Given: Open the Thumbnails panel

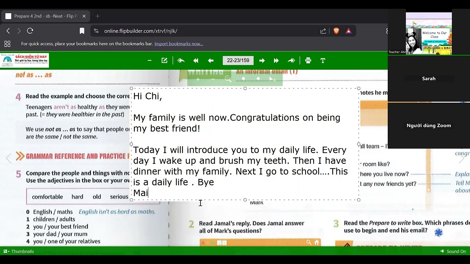Looking at the screenshot, I should pyautogui.click(x=19, y=251).
